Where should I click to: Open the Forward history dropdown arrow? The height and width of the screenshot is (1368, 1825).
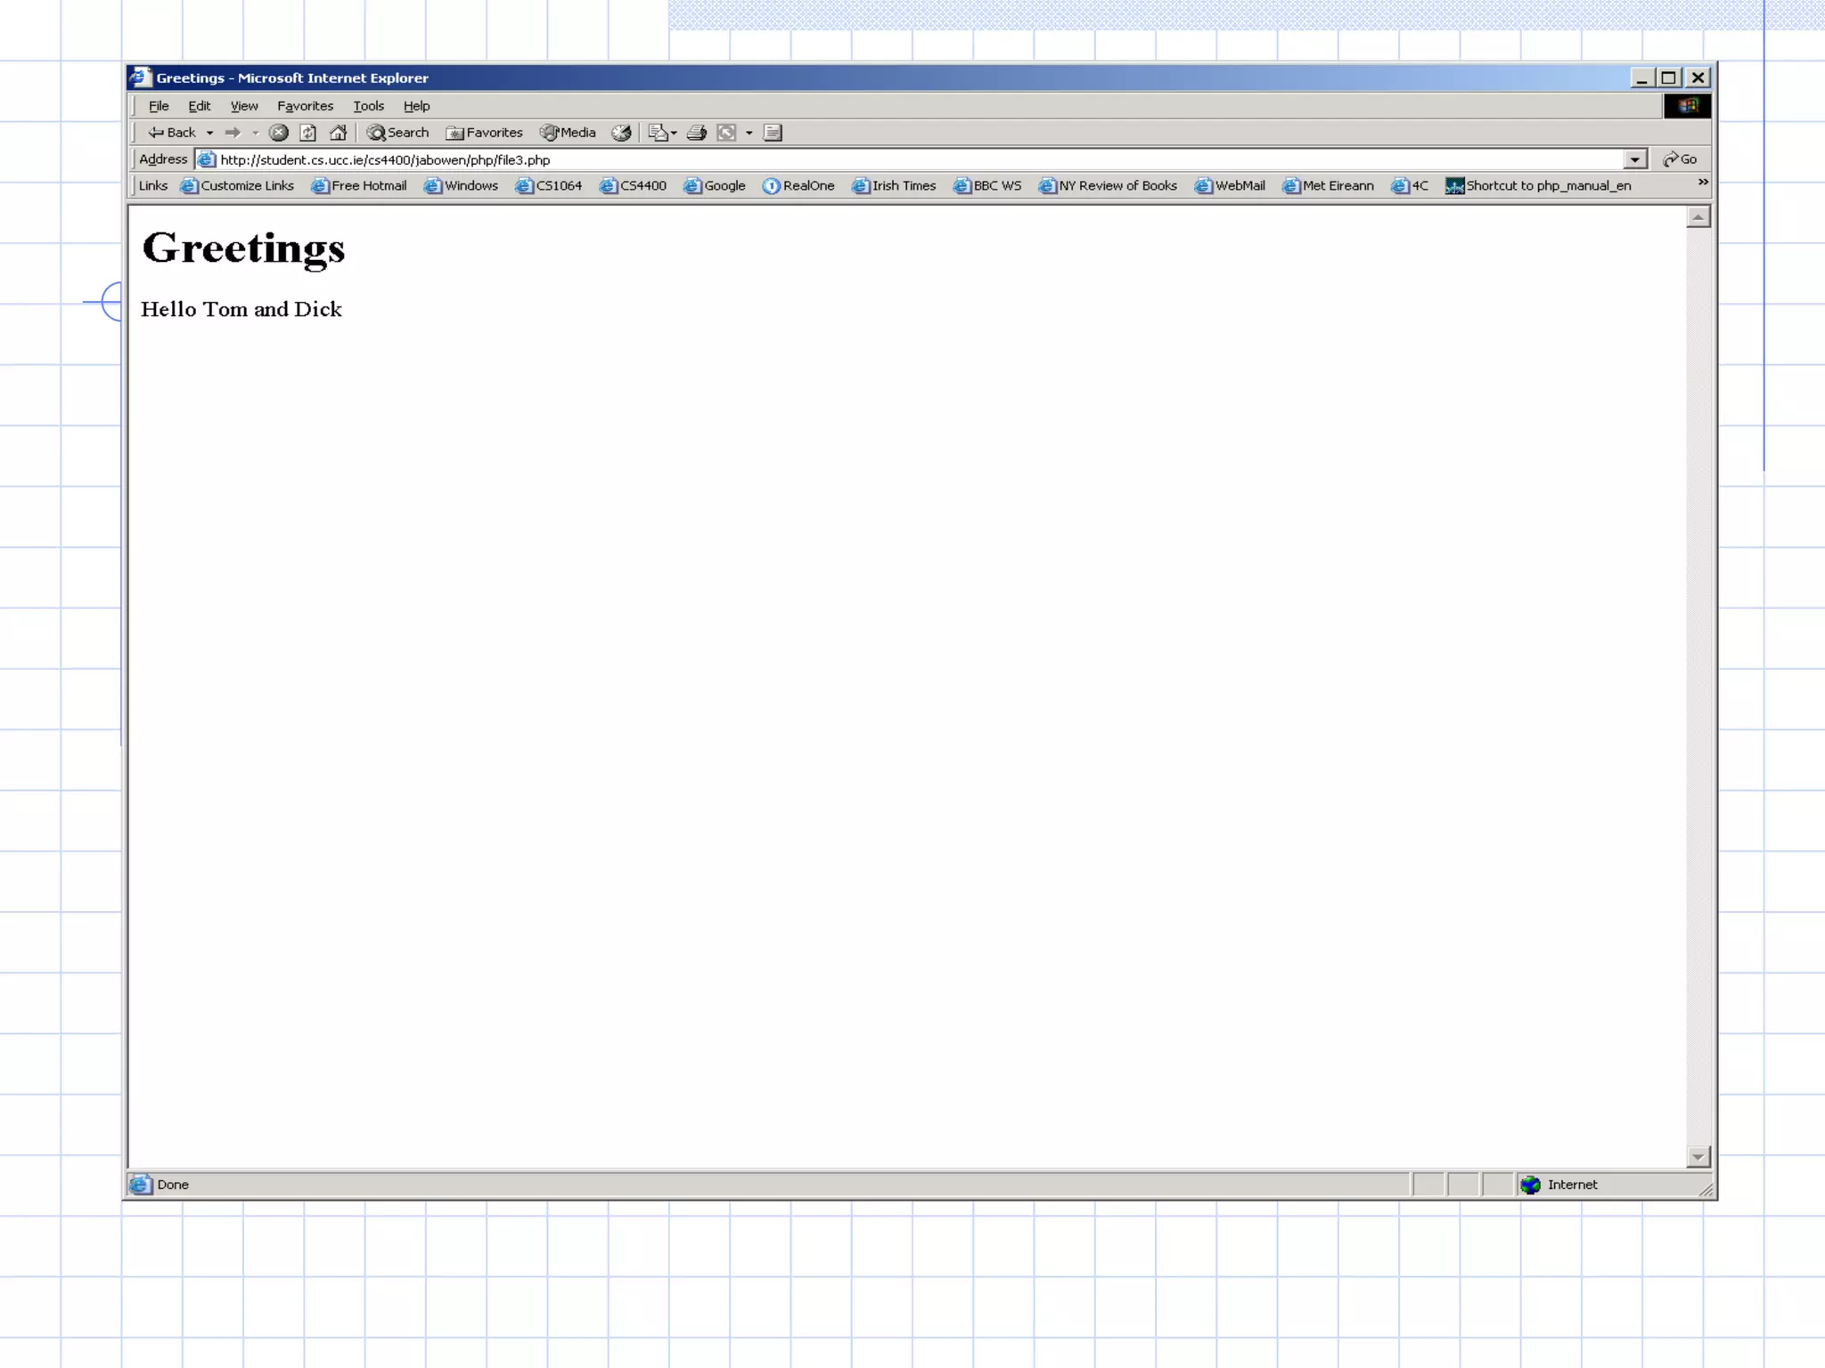click(256, 133)
